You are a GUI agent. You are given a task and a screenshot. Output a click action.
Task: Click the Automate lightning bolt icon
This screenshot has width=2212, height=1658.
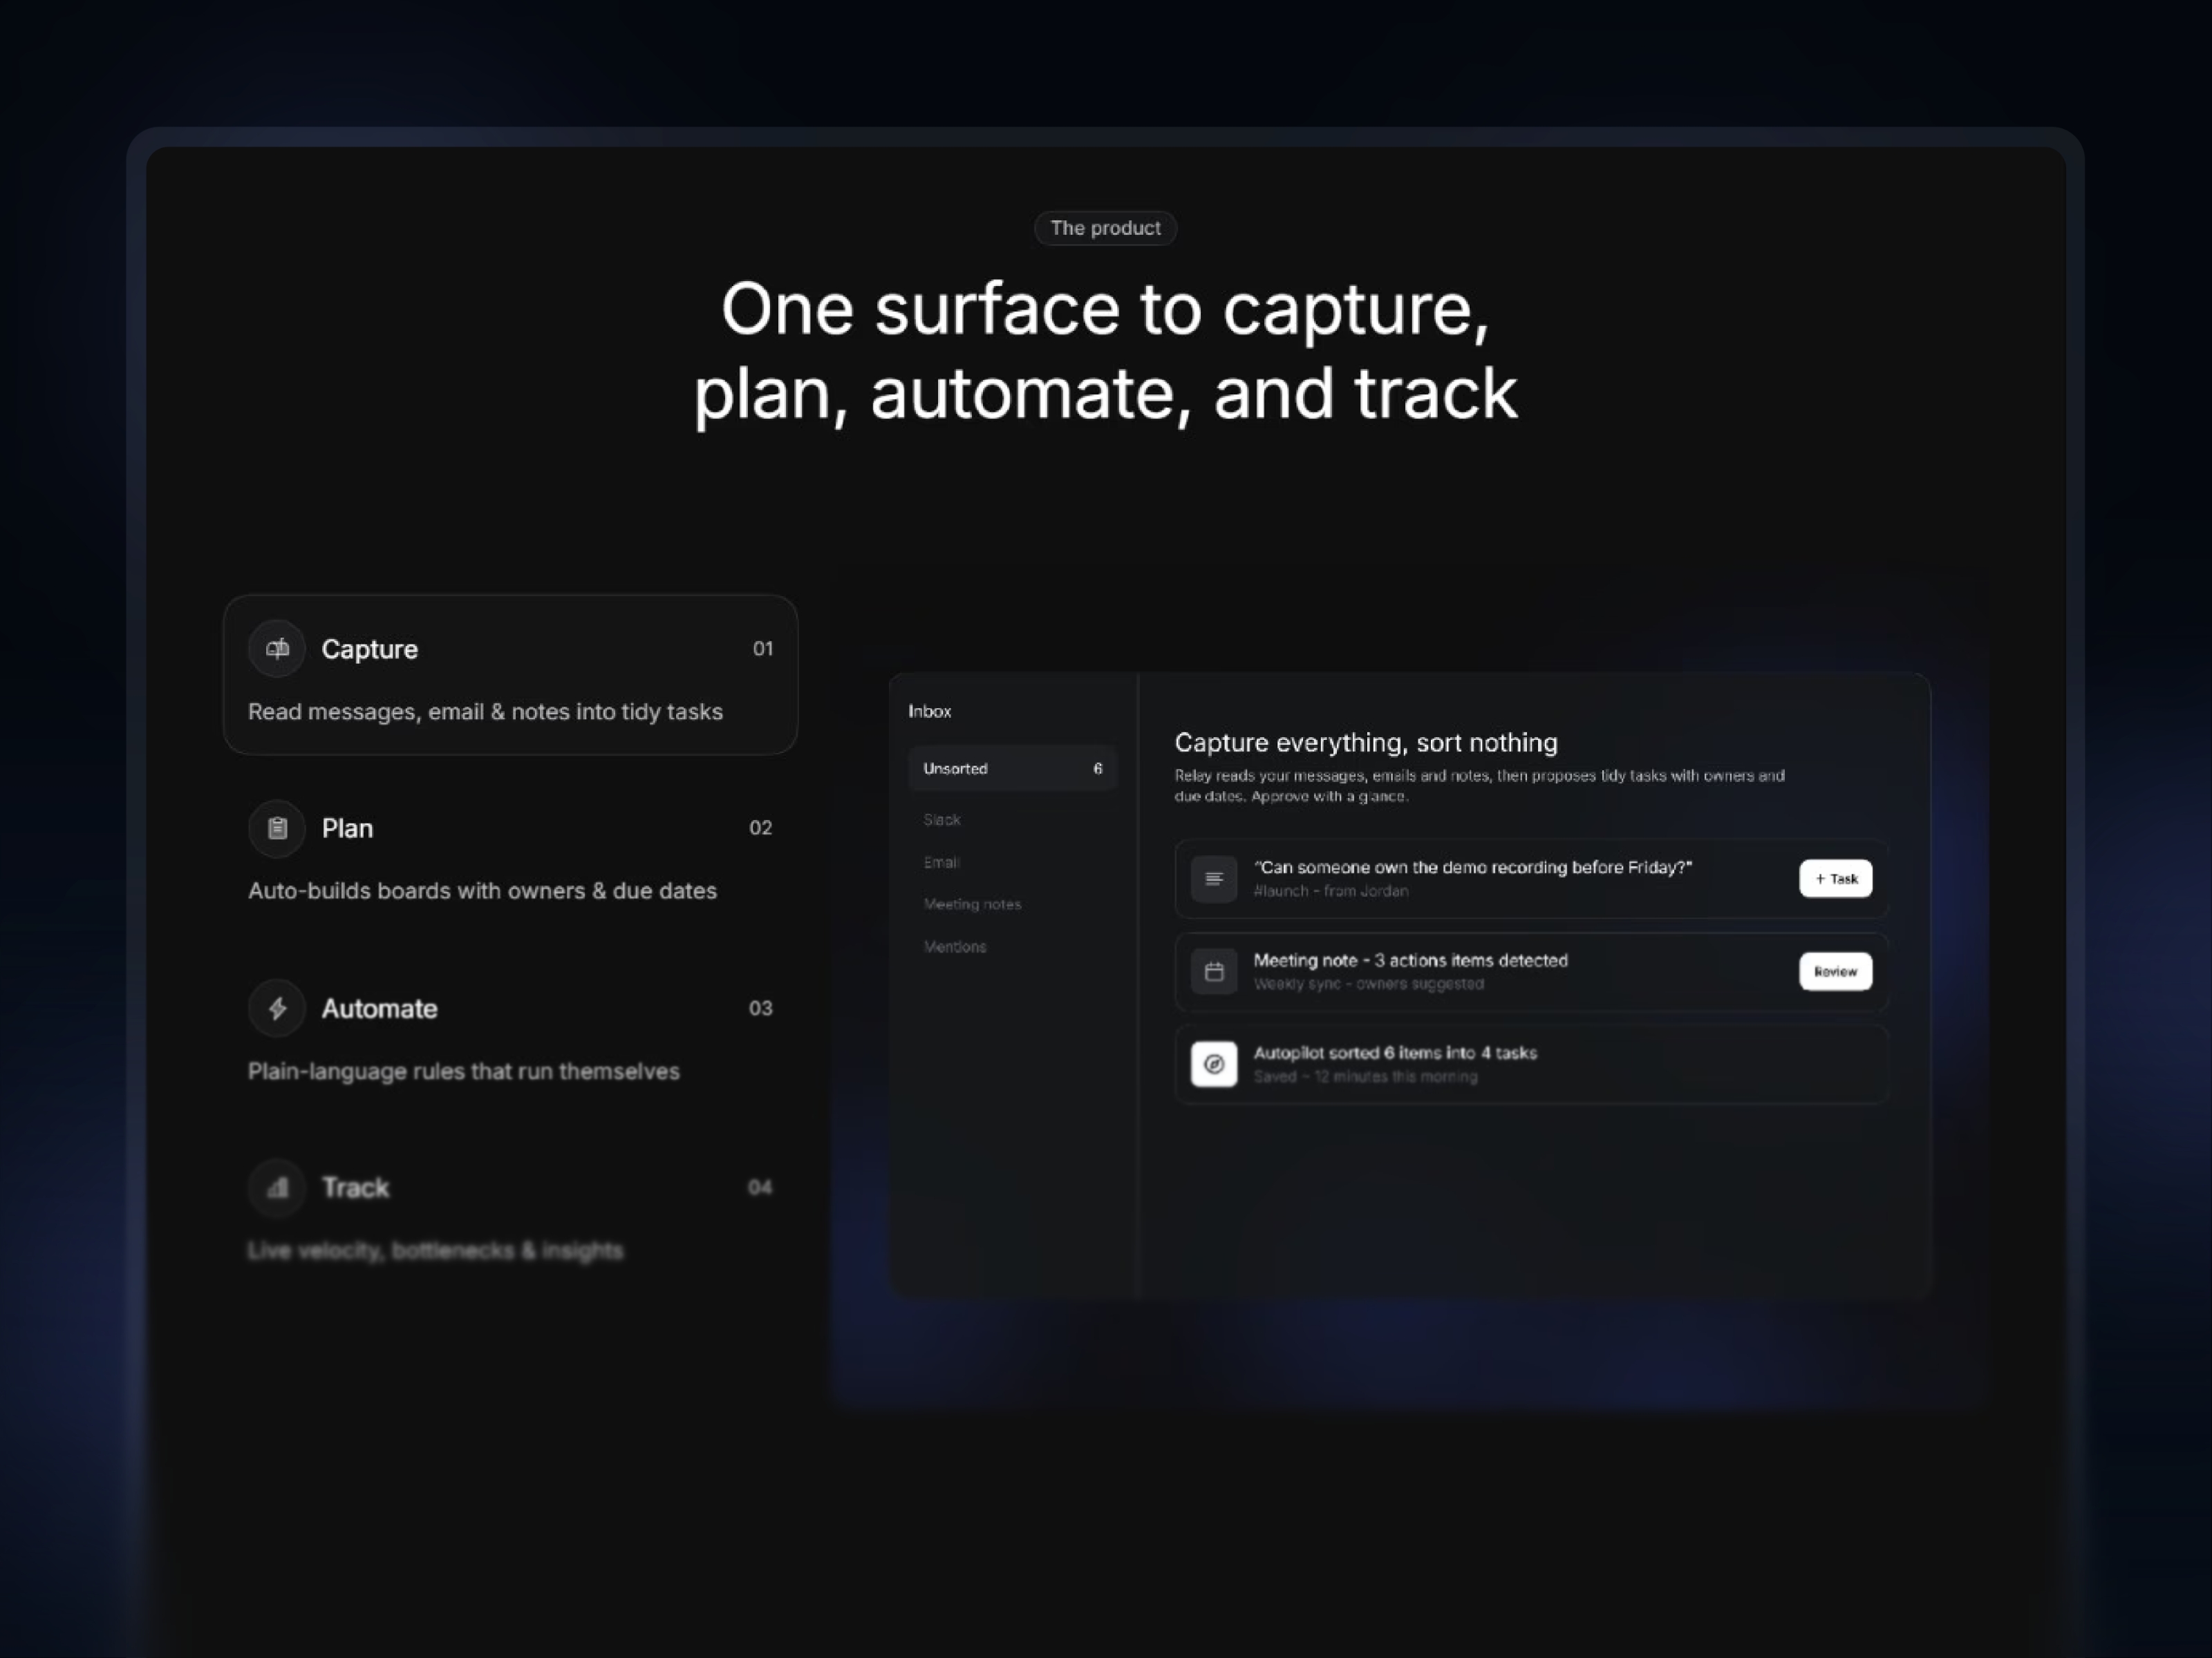277,1009
